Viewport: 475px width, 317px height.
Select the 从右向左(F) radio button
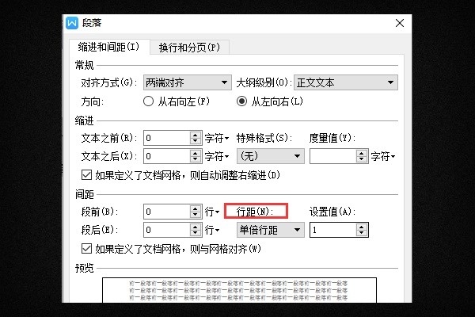(148, 101)
